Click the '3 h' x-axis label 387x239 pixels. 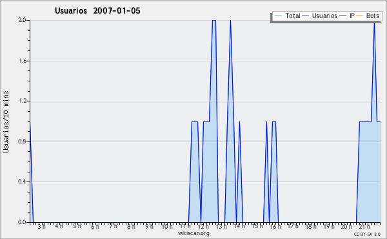42,226
